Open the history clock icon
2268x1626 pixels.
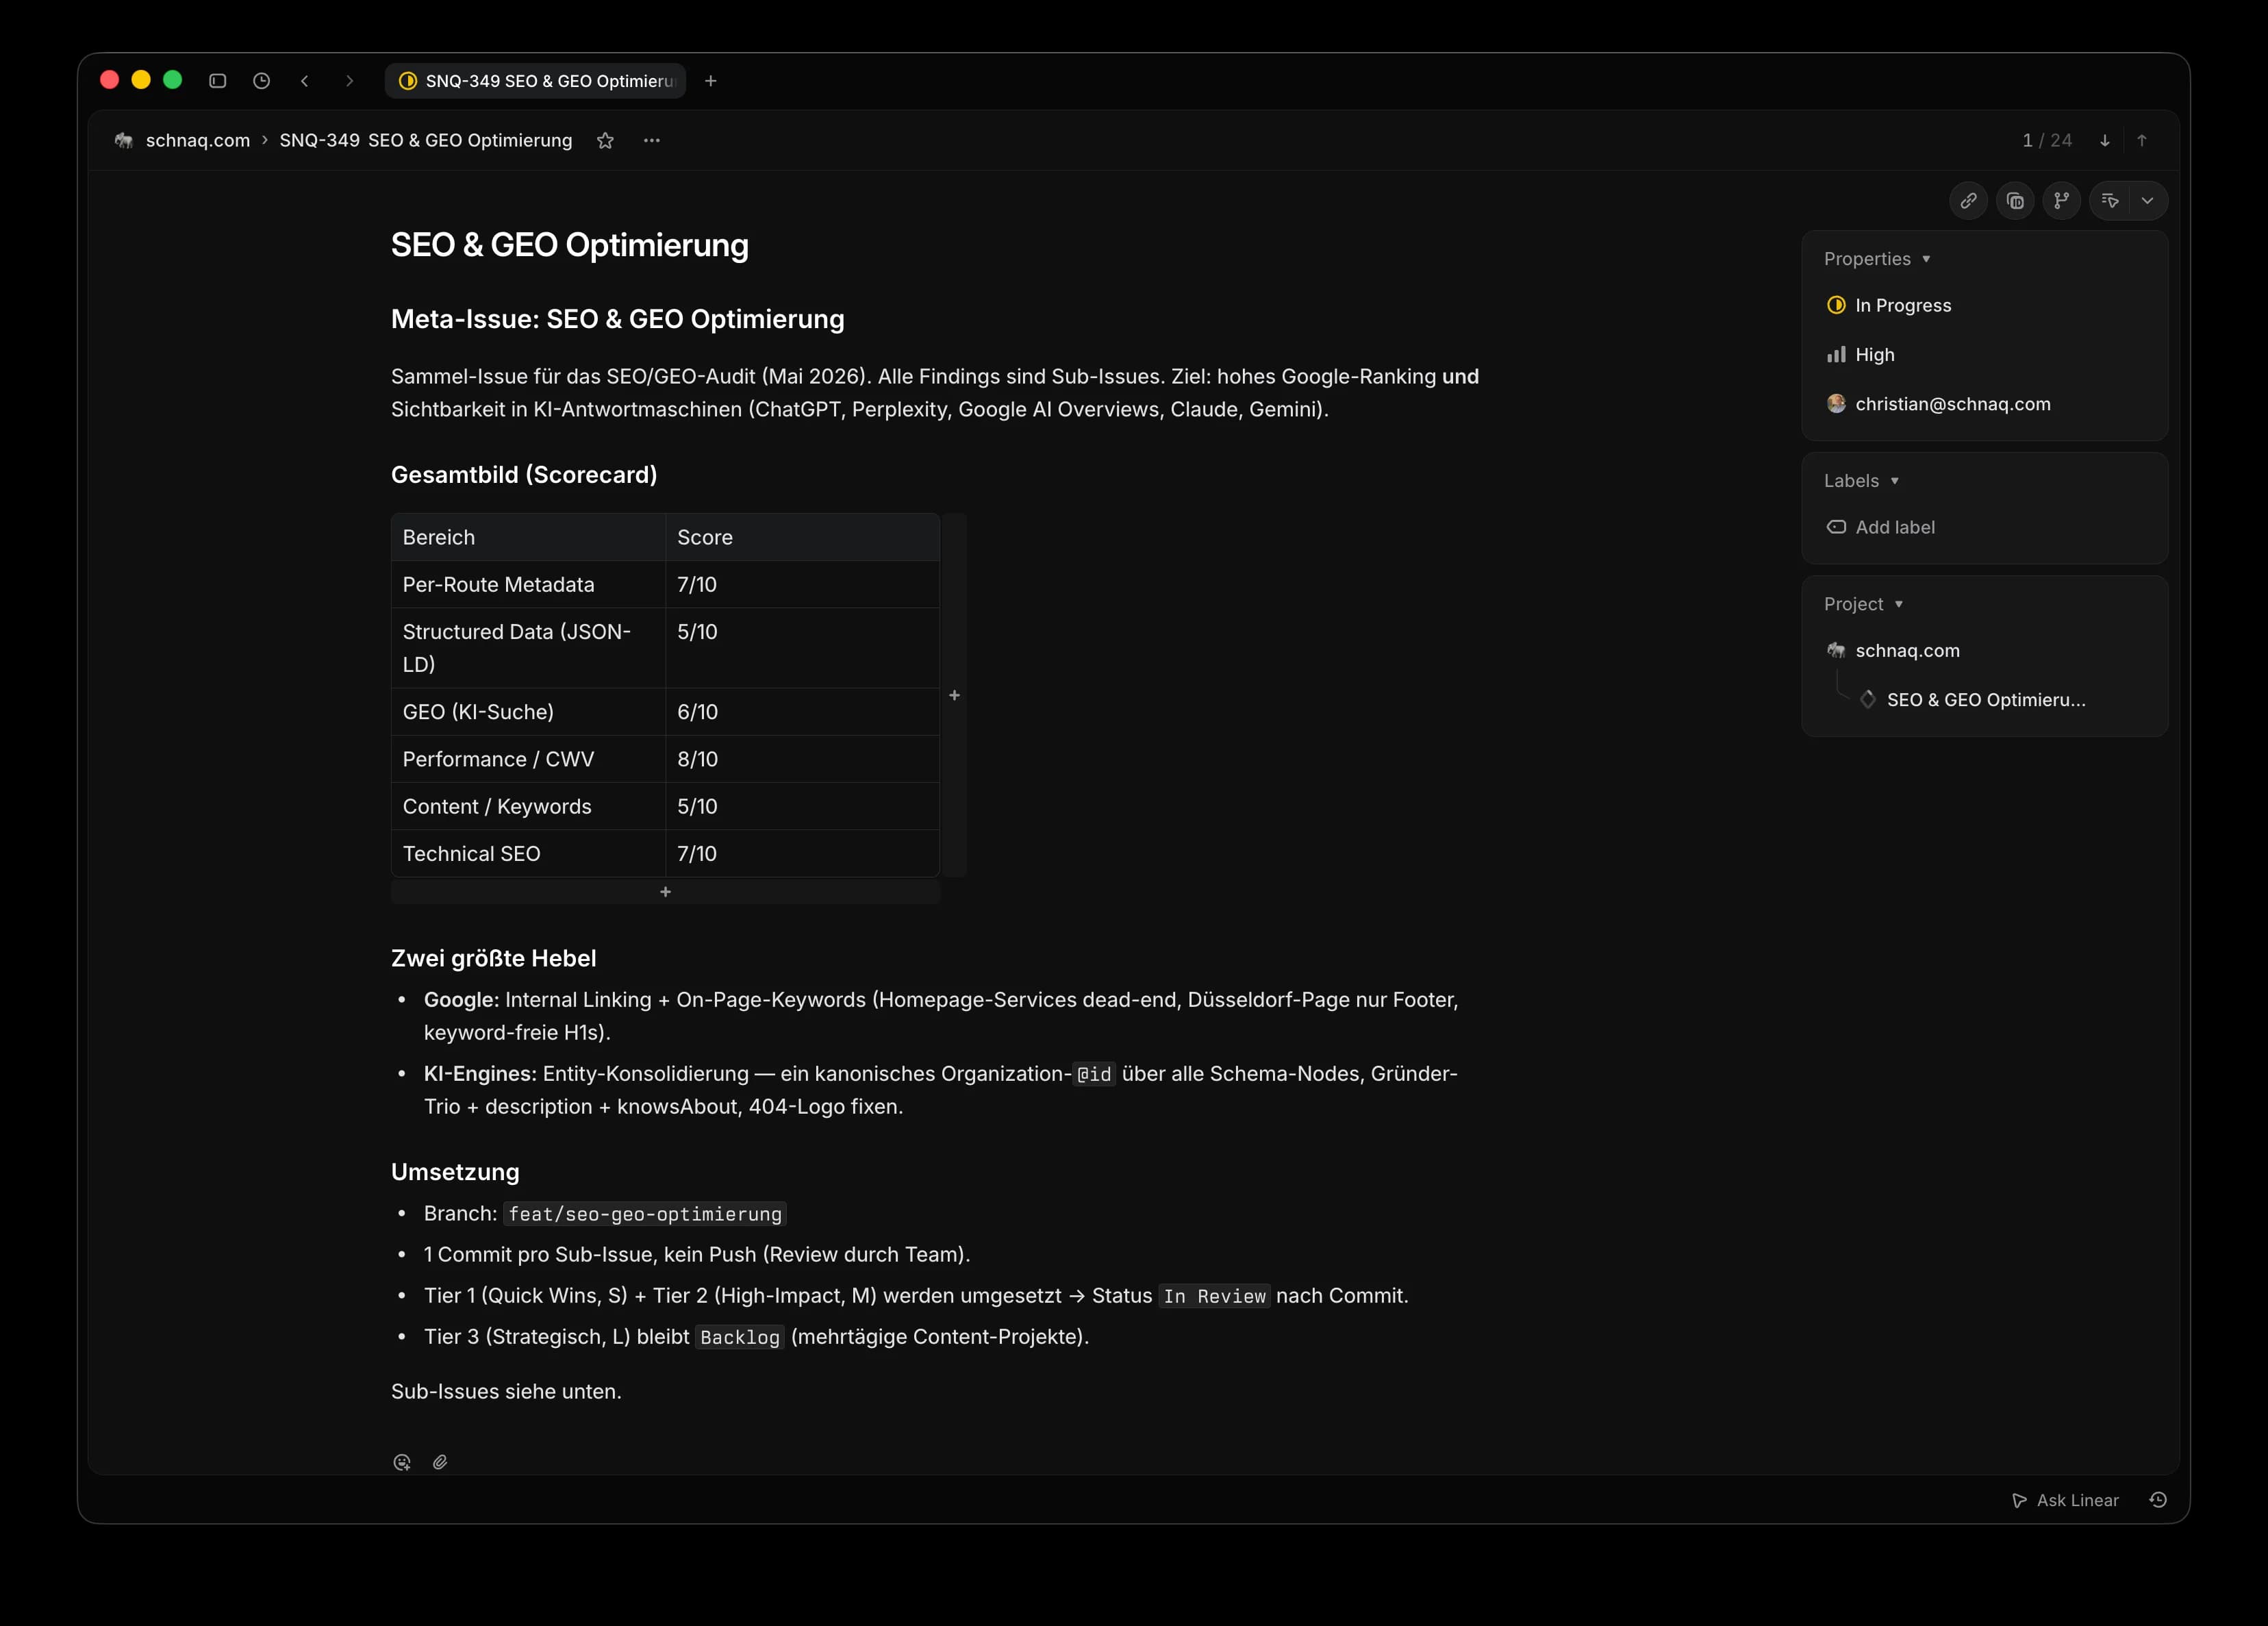(x=261, y=81)
